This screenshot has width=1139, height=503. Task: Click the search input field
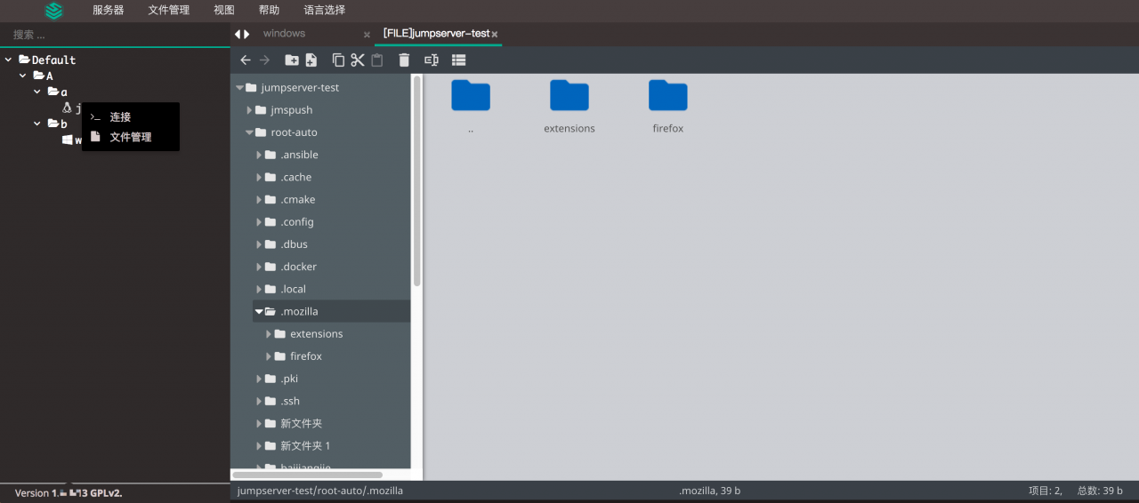[x=115, y=35]
